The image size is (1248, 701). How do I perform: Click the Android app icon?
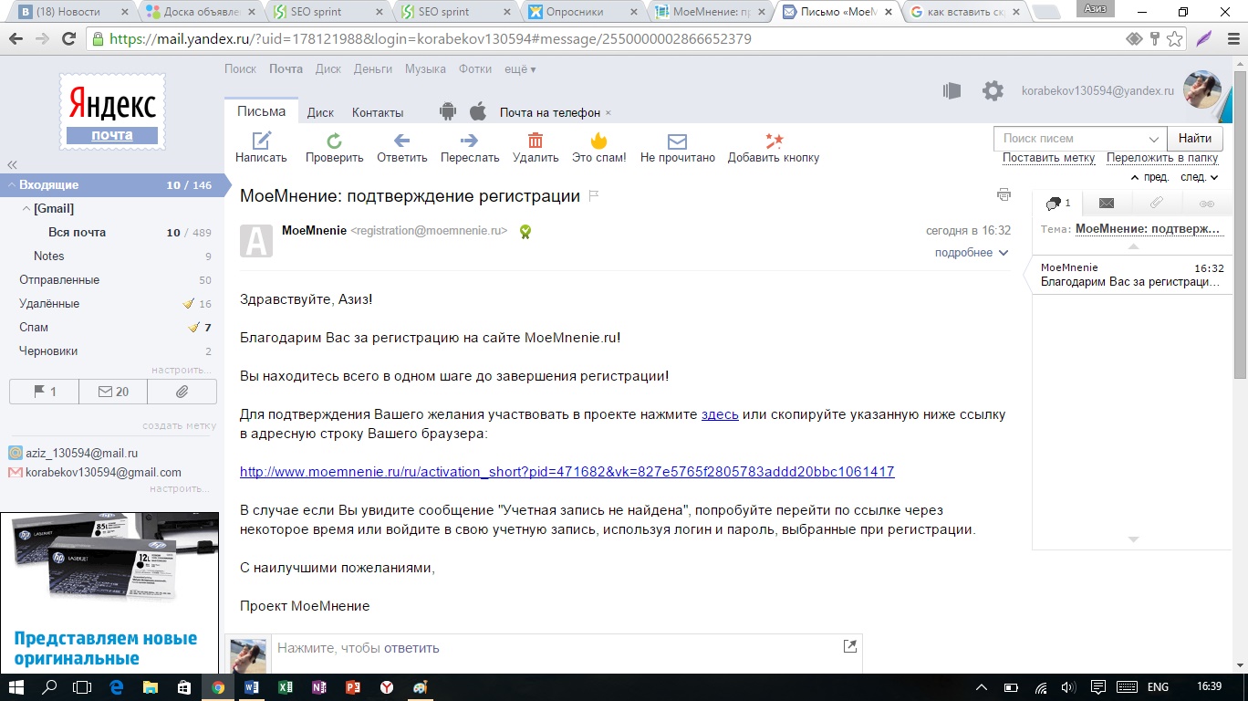click(447, 111)
